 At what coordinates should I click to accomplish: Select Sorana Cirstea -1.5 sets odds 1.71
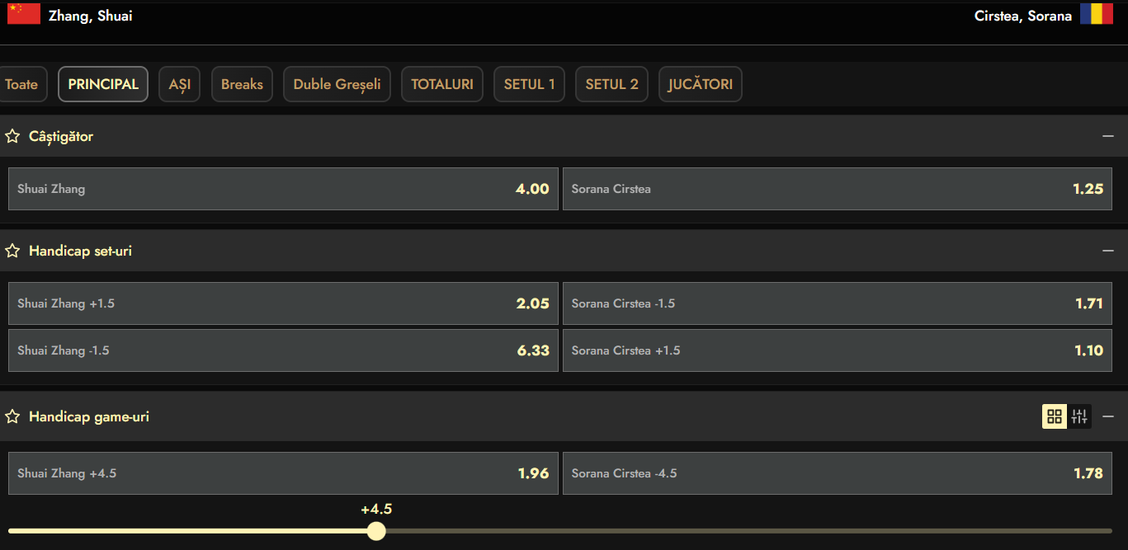(x=837, y=303)
